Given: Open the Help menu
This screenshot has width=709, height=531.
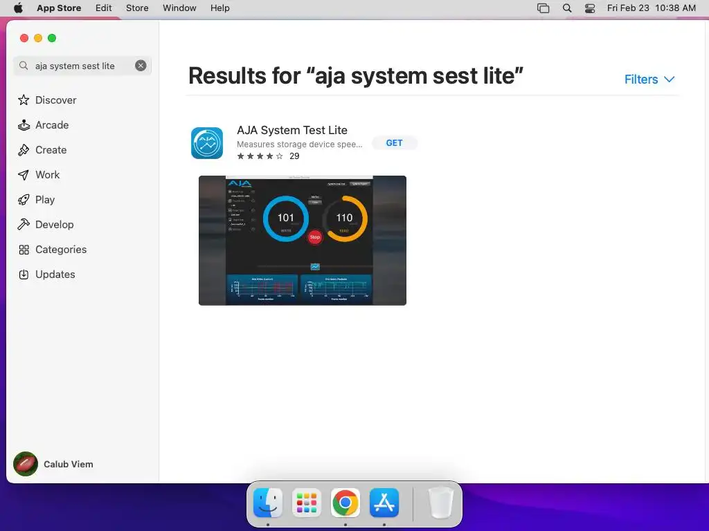Looking at the screenshot, I should point(219,8).
